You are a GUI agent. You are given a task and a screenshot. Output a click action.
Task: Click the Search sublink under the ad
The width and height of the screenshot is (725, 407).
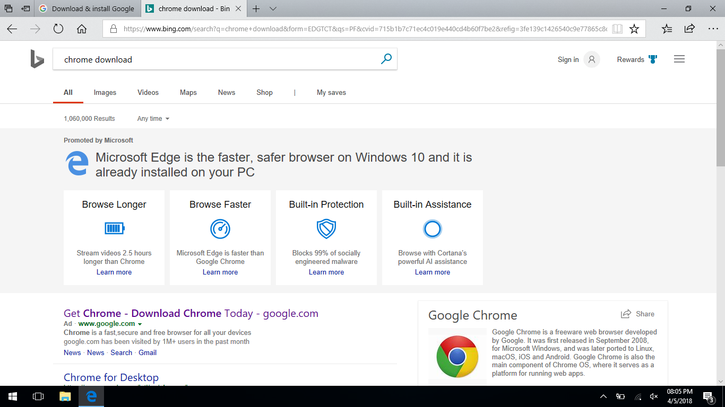[121, 352]
